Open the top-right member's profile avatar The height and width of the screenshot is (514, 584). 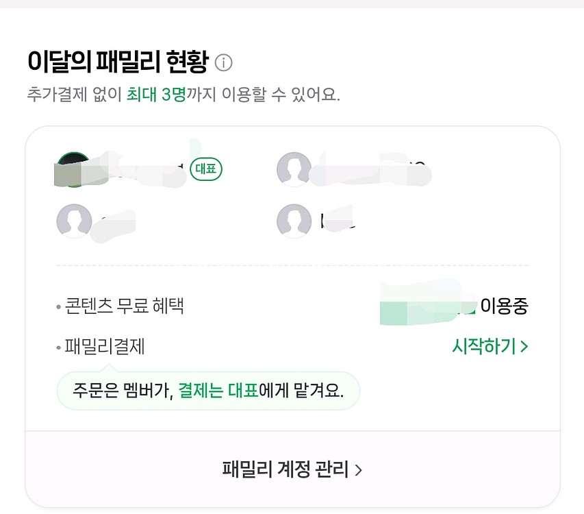294,169
